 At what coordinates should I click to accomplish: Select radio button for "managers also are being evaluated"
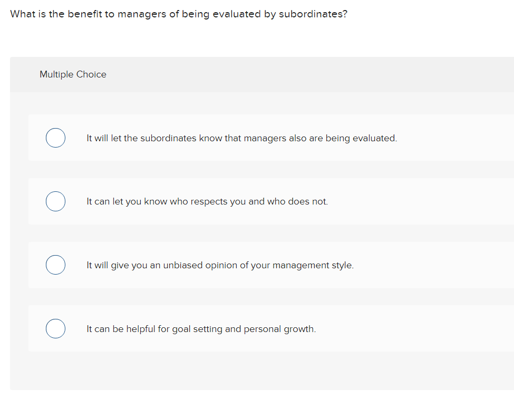[55, 138]
